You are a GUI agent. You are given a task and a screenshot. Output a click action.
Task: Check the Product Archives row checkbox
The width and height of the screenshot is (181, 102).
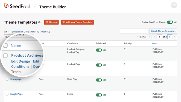click(5, 56)
